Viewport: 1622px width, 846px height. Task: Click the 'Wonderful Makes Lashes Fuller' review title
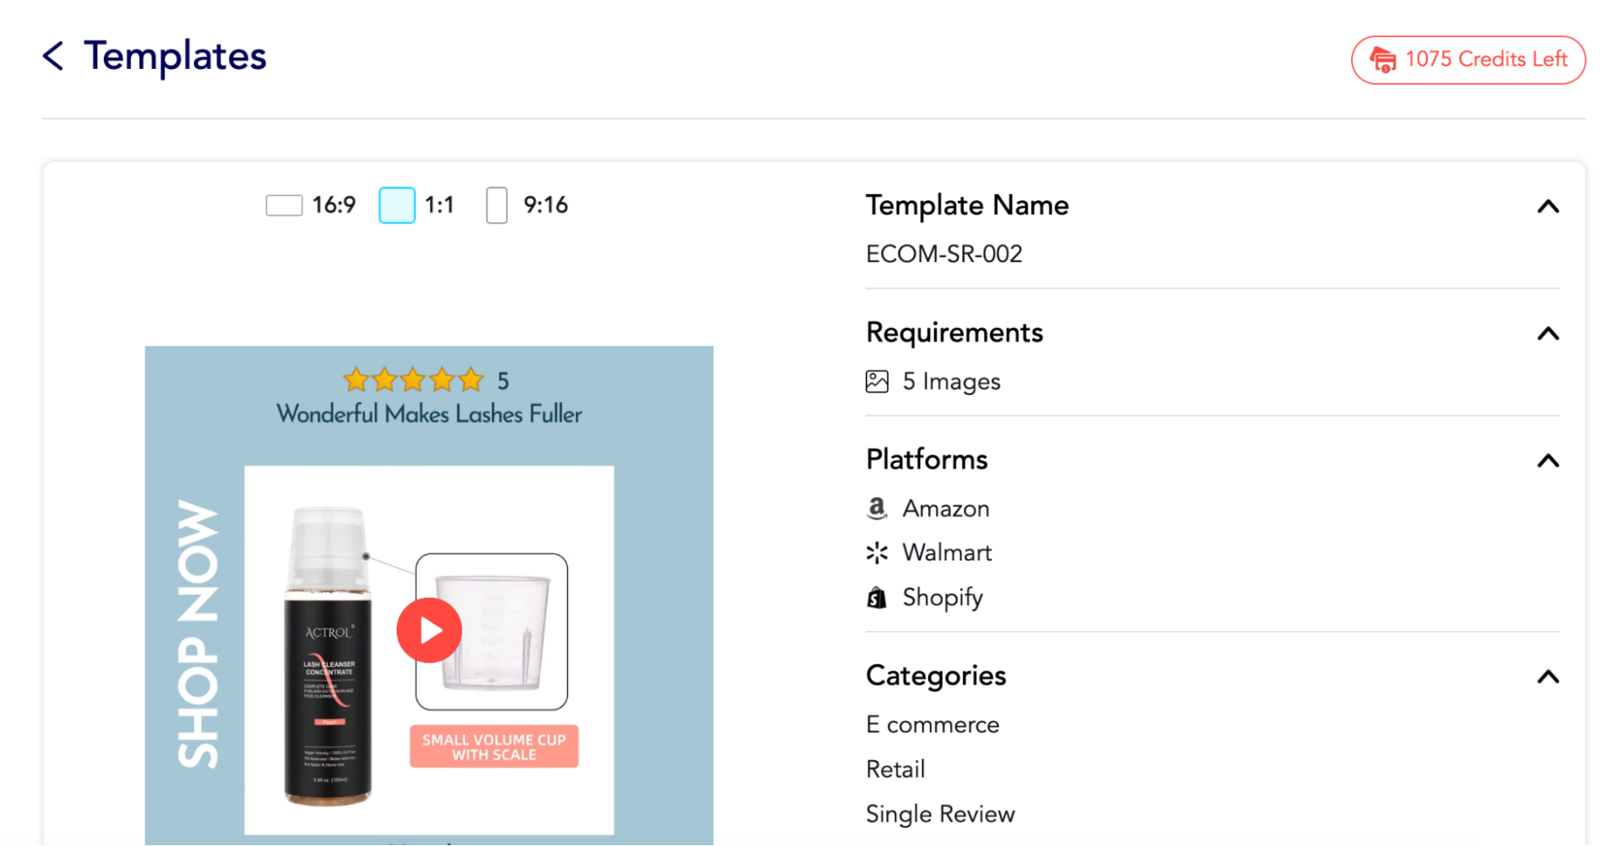[x=429, y=414]
